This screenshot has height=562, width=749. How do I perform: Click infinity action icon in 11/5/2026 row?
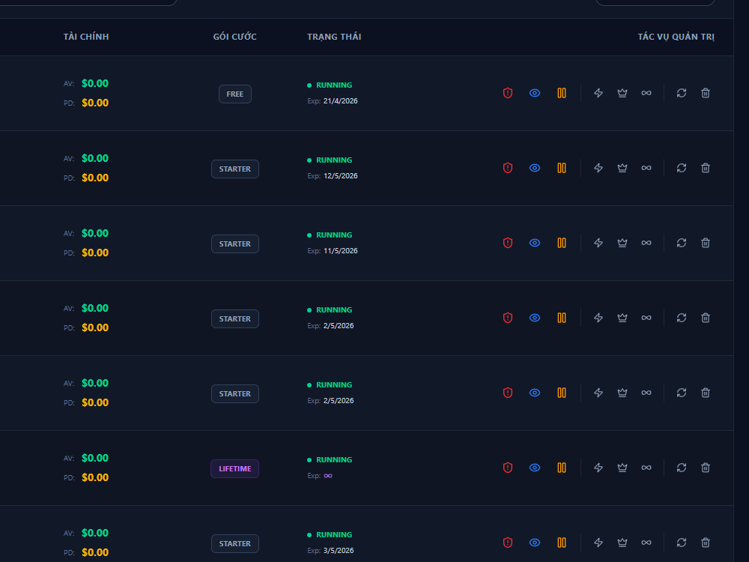click(x=646, y=243)
